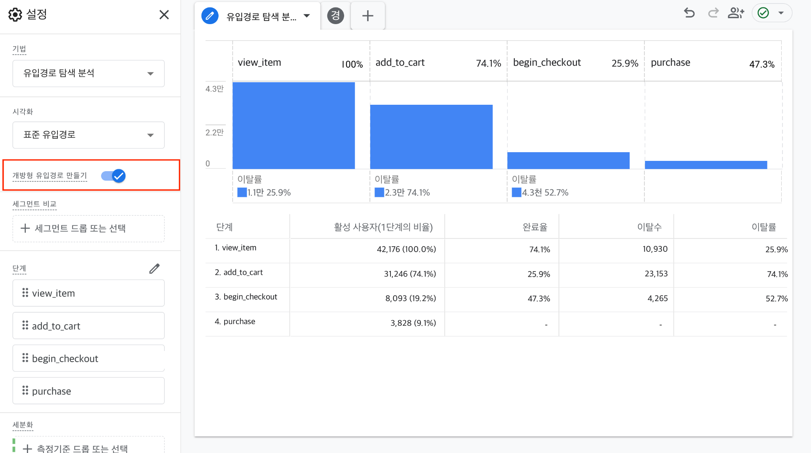Undo the last change

(689, 13)
